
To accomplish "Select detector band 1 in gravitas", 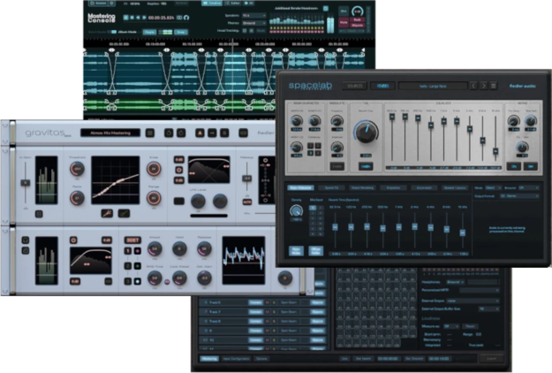I will coord(128,251).
